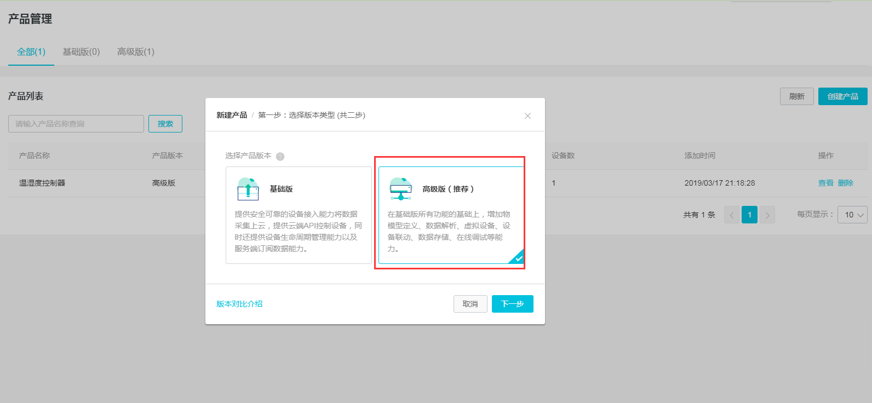Click the 产品版本 column header
The height and width of the screenshot is (403, 872).
(x=168, y=156)
